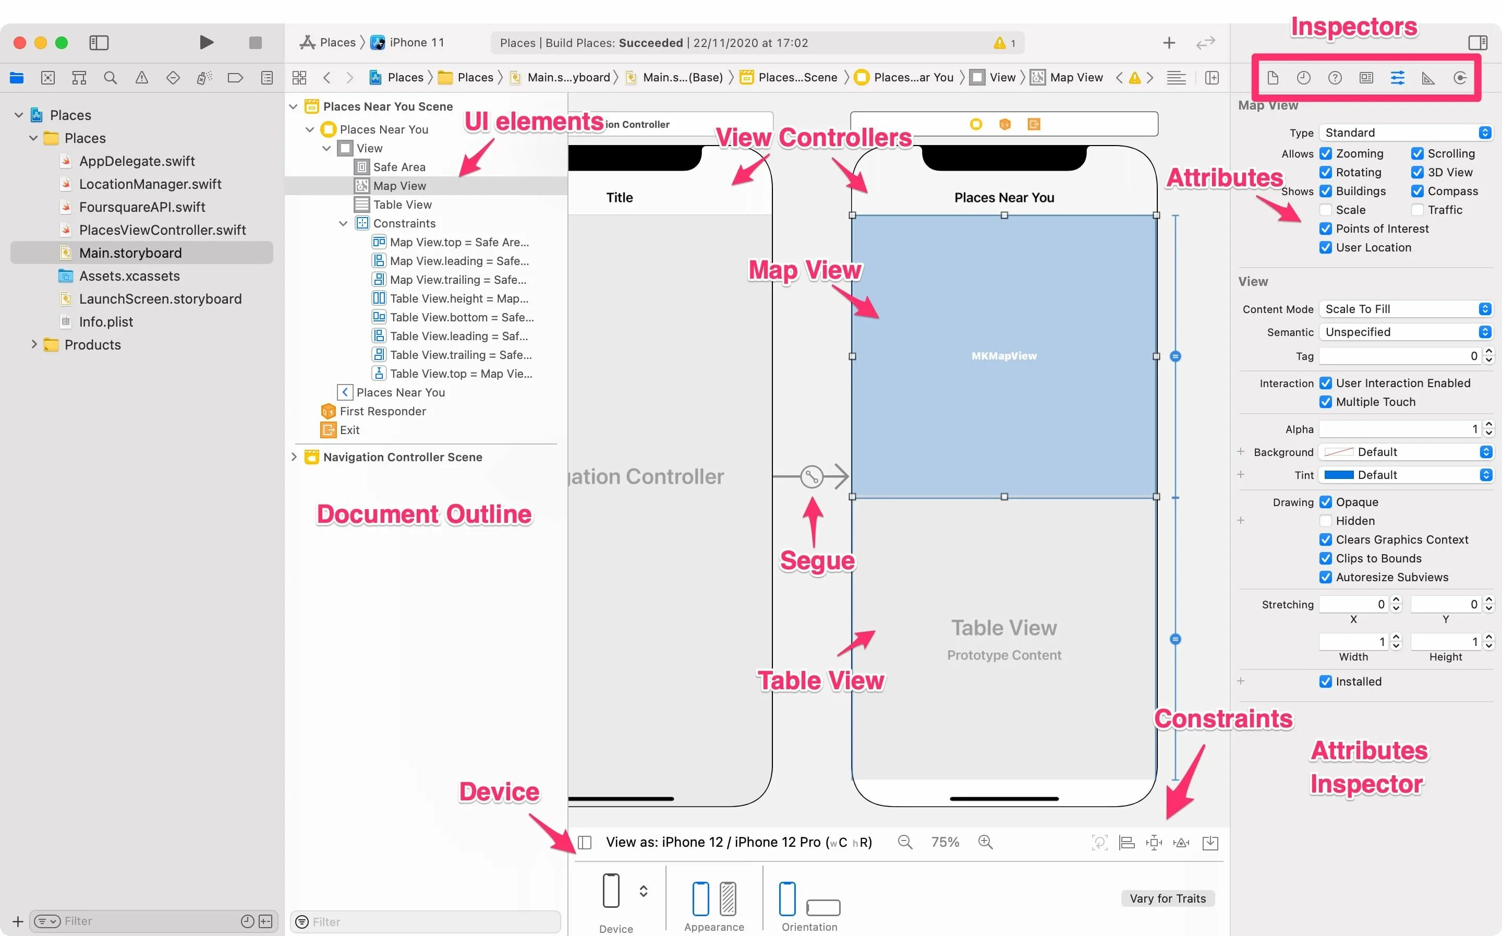The width and height of the screenshot is (1502, 936).
Task: Select PlacesViewController.swift in navigator
Action: point(162,230)
